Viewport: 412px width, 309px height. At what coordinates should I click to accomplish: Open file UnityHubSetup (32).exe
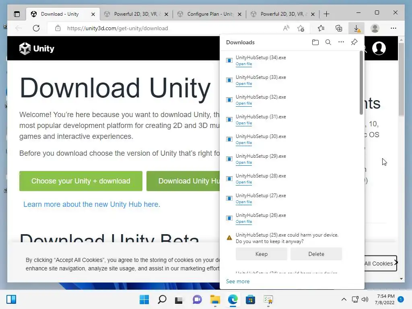[x=243, y=103]
